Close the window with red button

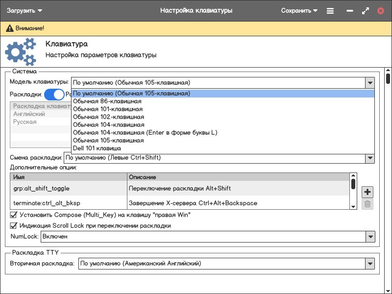(380, 10)
